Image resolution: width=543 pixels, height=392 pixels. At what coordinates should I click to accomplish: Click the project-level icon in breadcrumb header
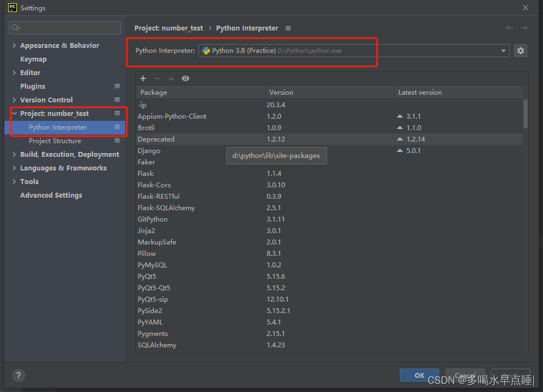[288, 28]
